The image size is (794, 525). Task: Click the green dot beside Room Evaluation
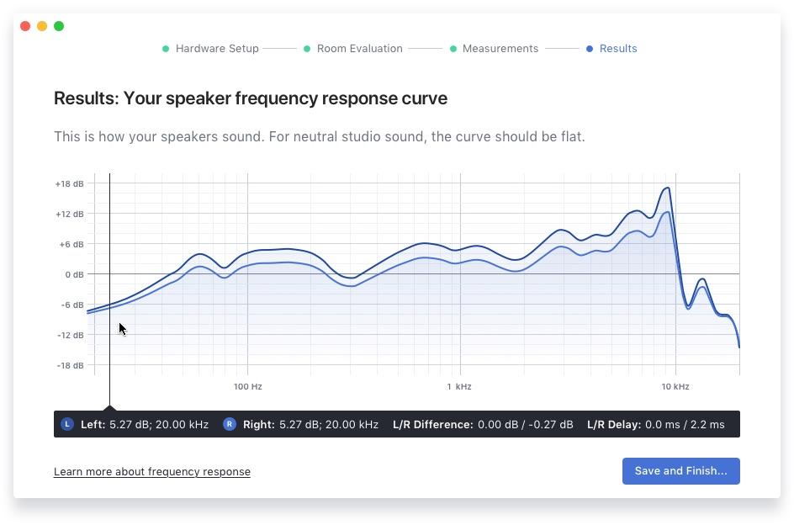pyautogui.click(x=307, y=49)
